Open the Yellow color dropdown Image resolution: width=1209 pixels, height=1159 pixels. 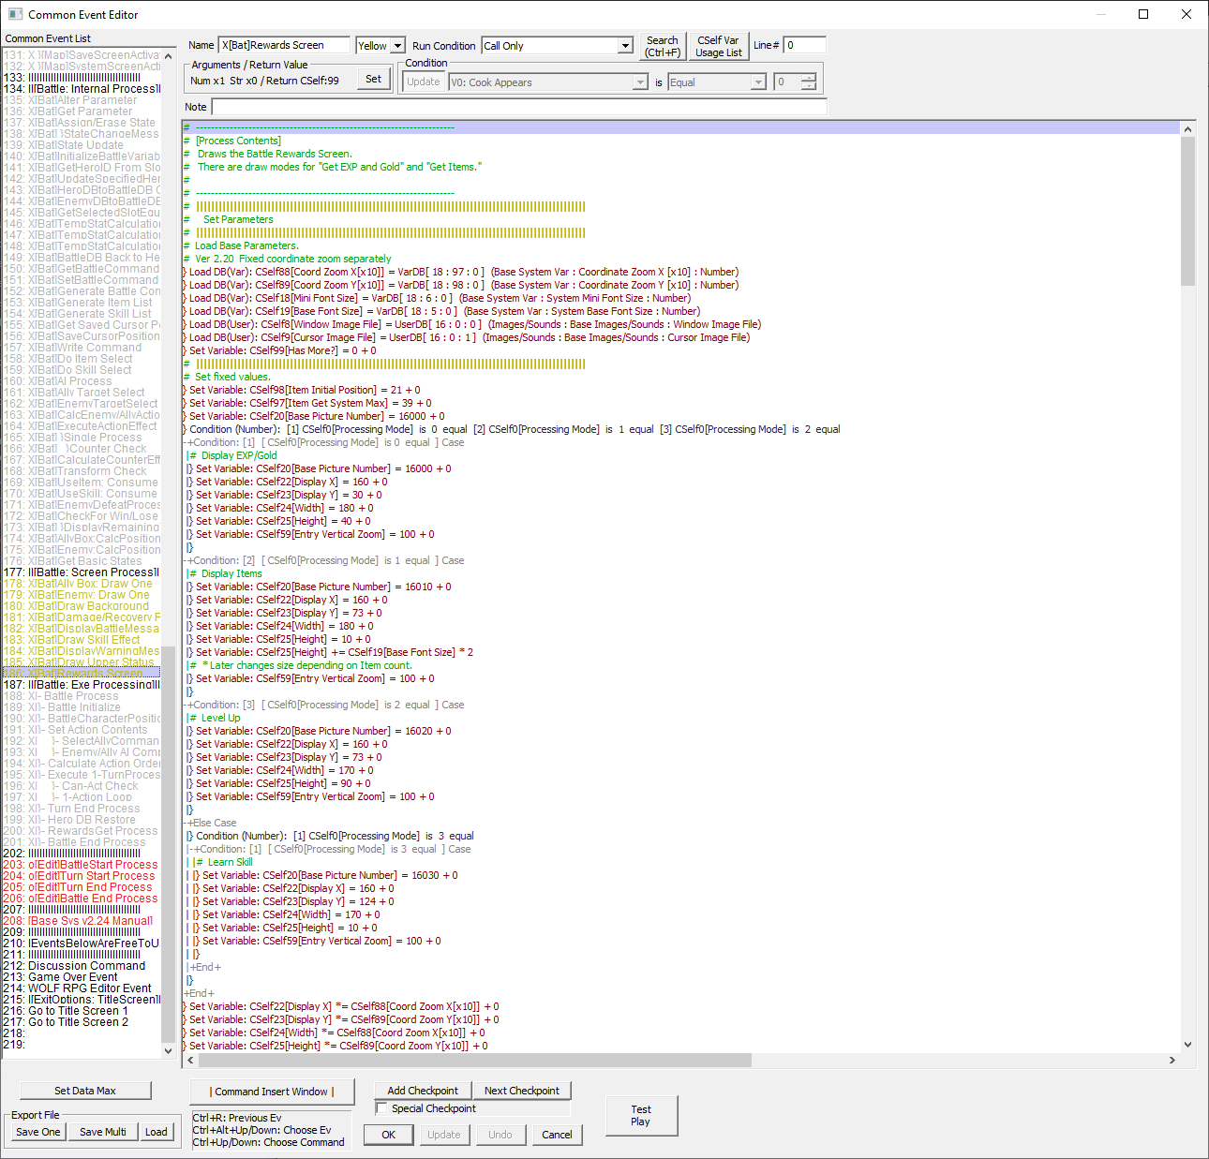(x=397, y=46)
